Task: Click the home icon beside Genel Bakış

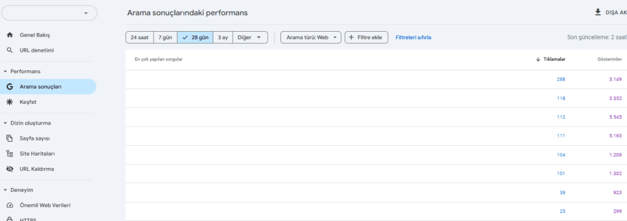Action: 10,35
